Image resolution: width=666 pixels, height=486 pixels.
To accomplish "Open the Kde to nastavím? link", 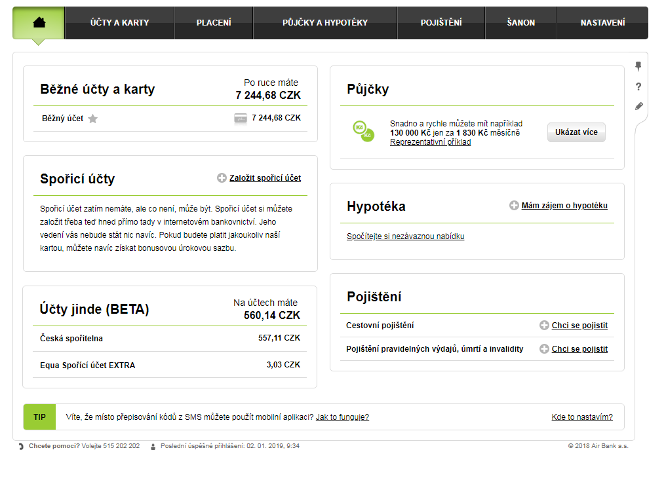I will click(x=582, y=417).
